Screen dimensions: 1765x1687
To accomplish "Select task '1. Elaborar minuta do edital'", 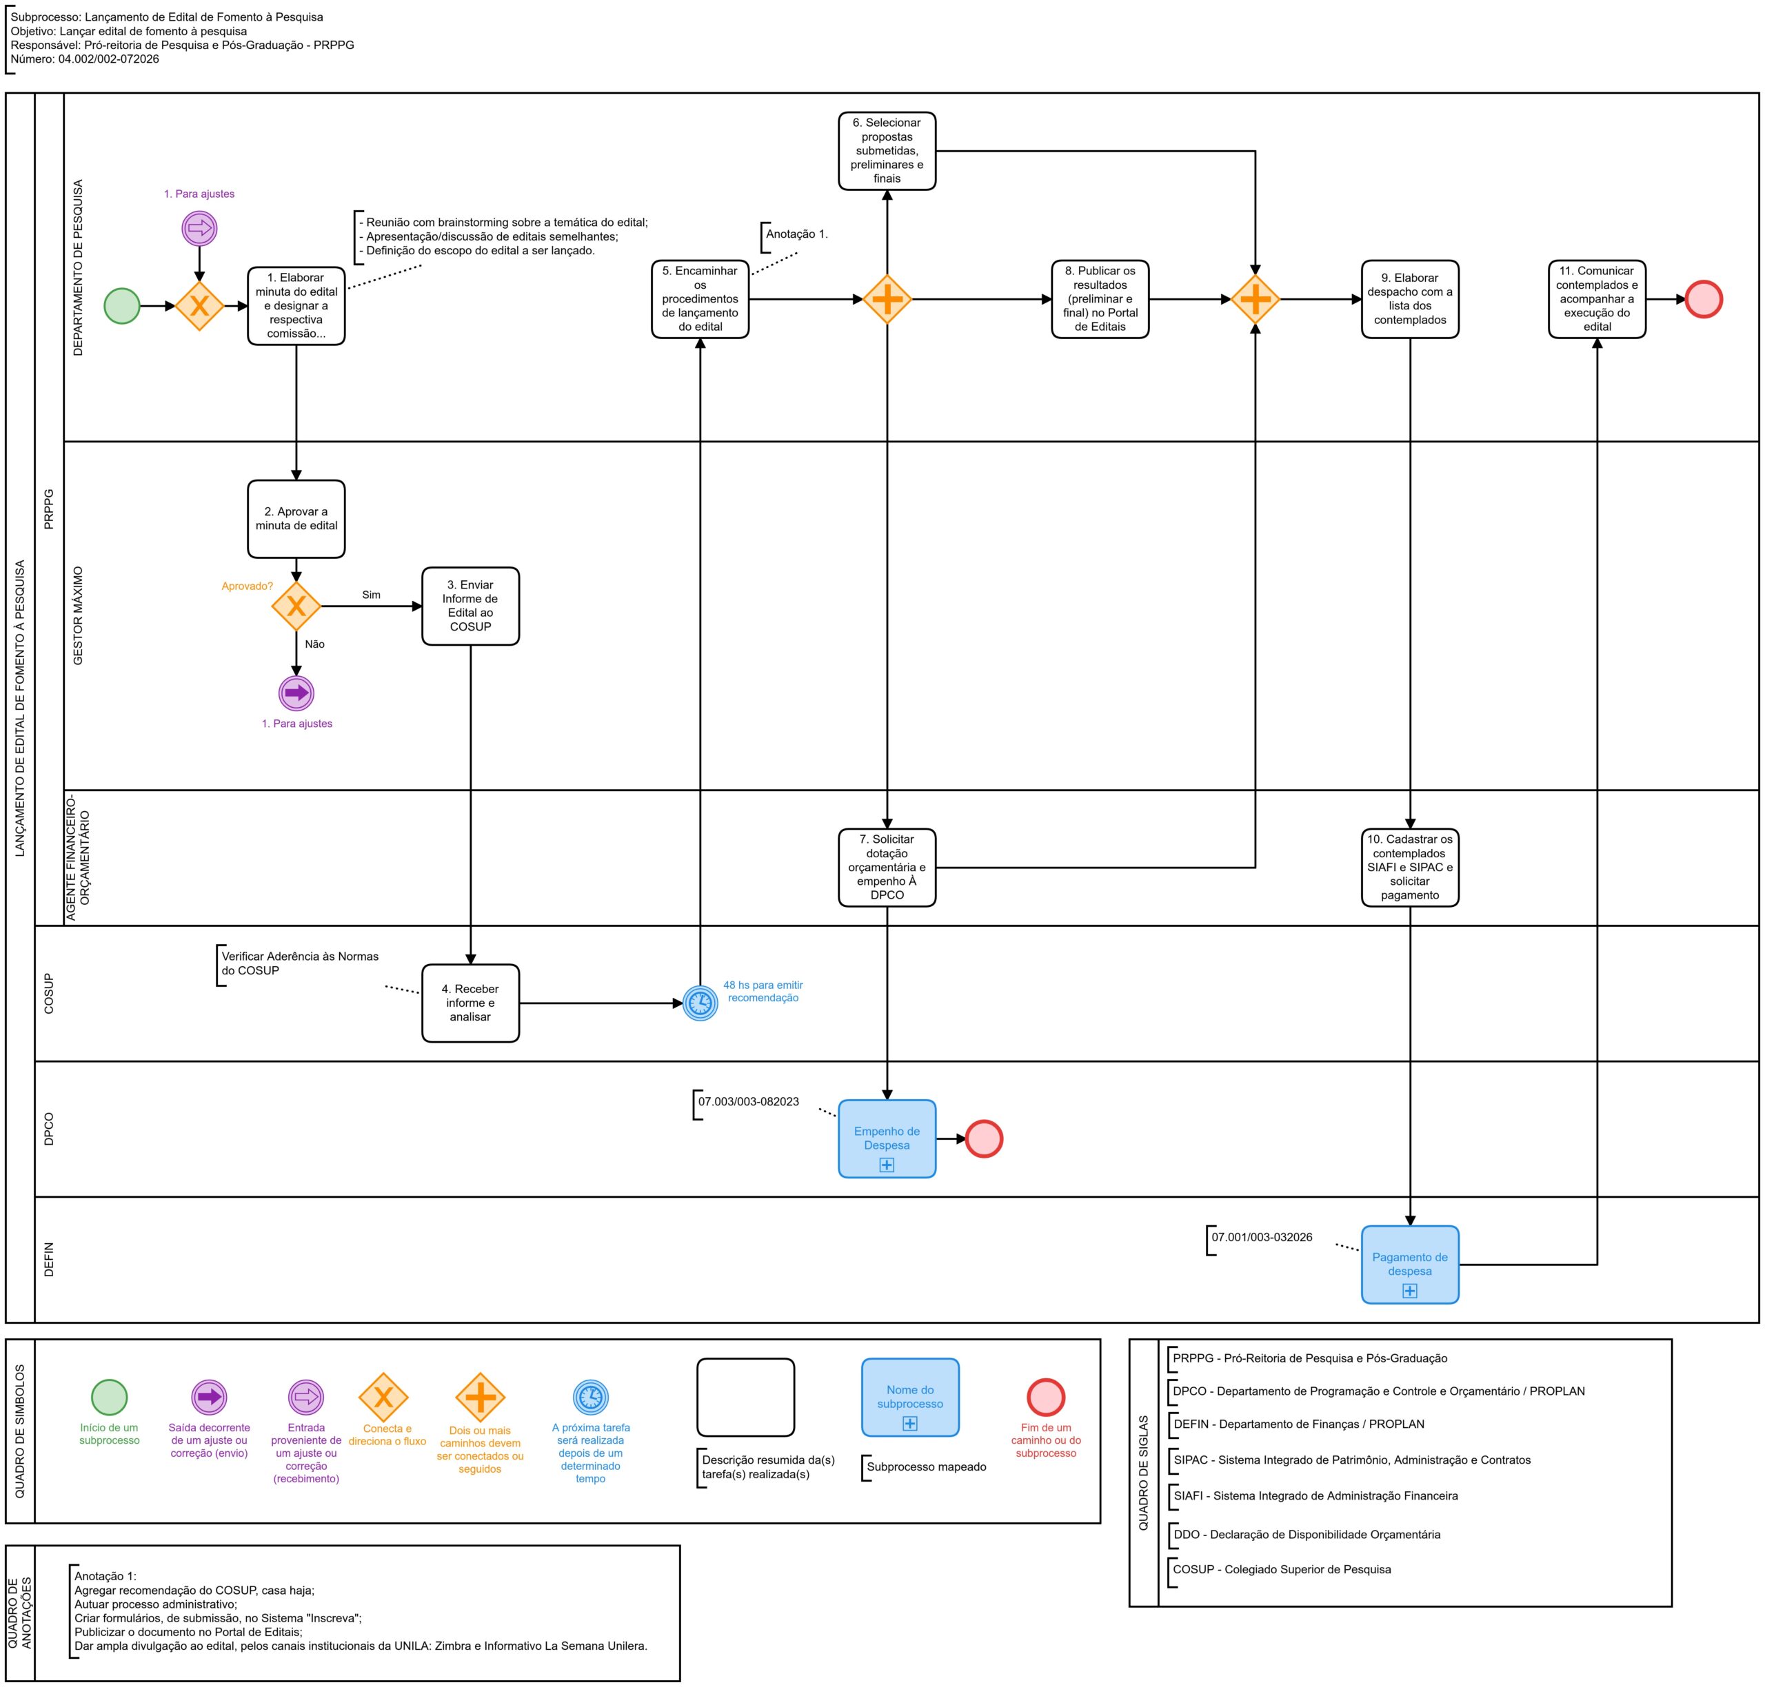I will pos(296,306).
